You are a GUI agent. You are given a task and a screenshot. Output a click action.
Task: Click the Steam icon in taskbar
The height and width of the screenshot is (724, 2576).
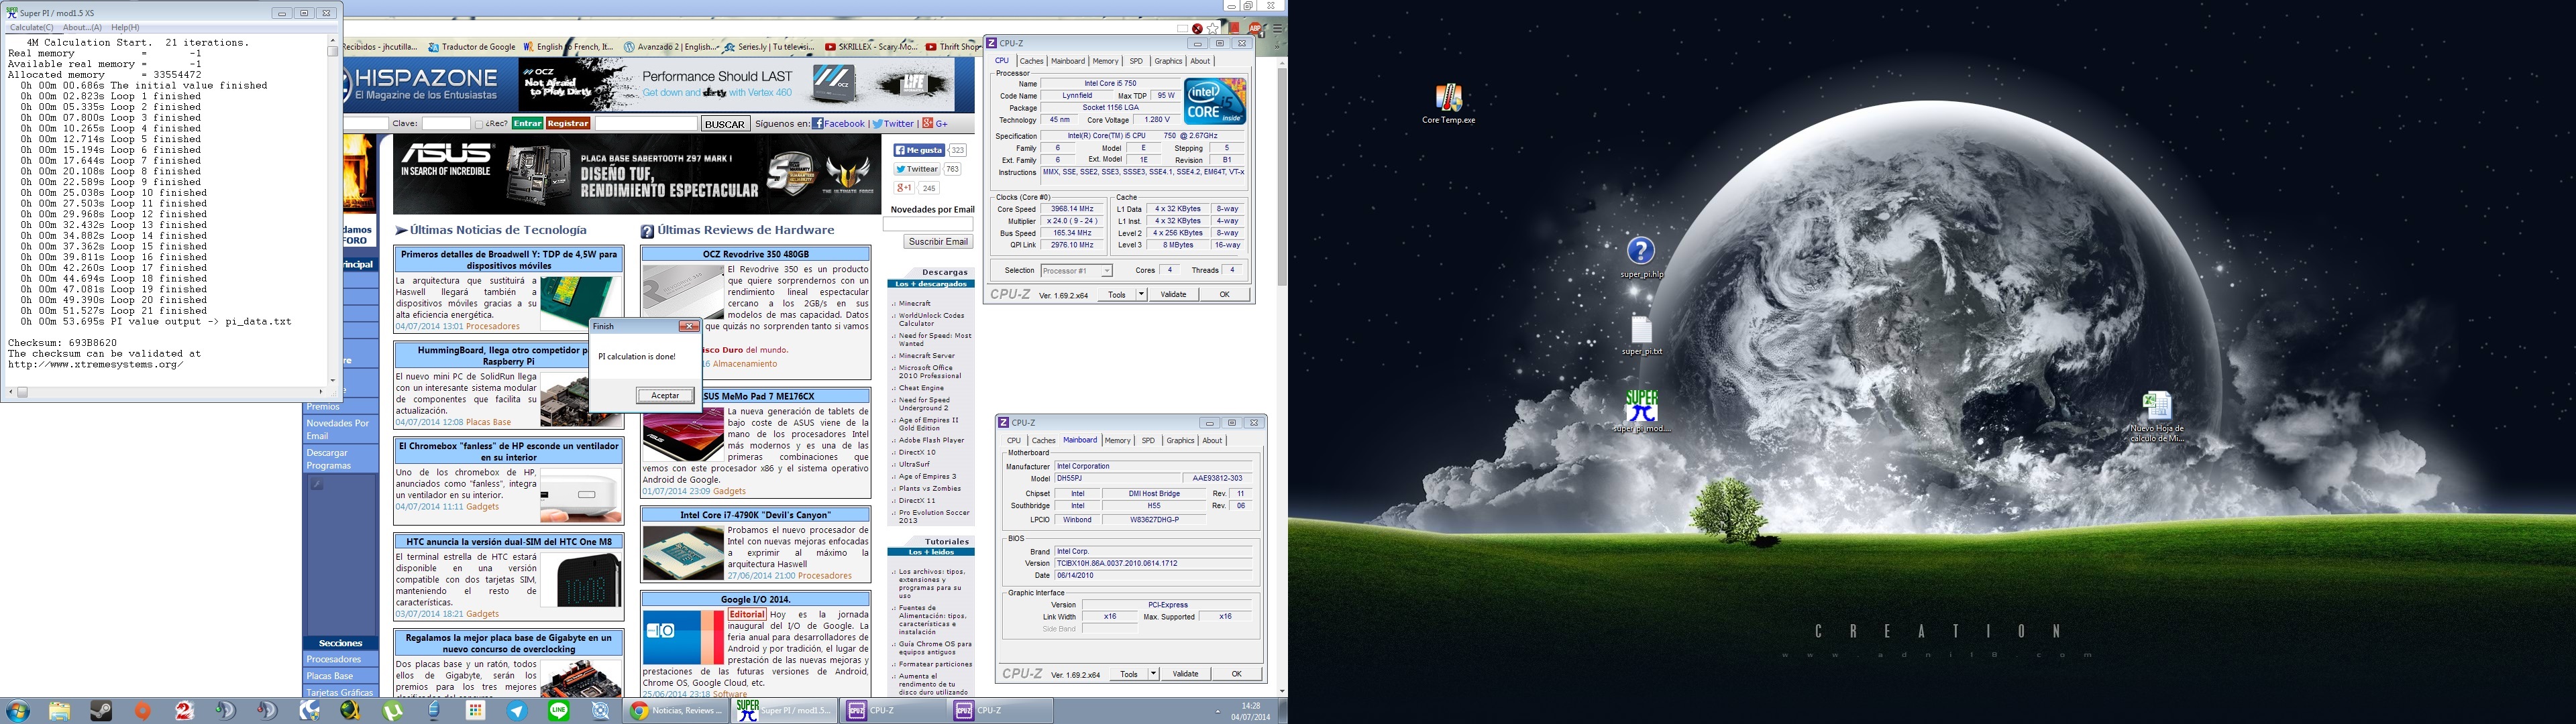point(101,711)
